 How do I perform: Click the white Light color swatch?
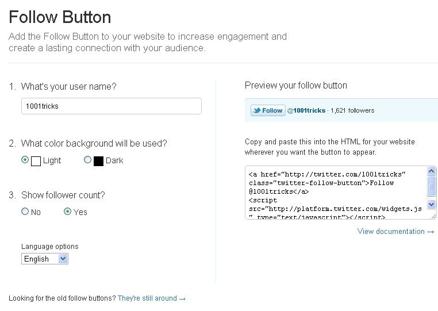coord(36,161)
